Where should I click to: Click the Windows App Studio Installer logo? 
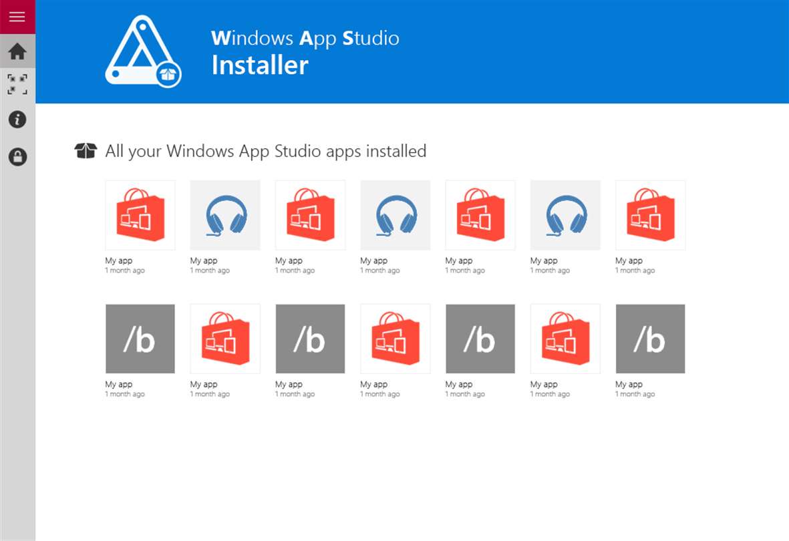point(144,51)
